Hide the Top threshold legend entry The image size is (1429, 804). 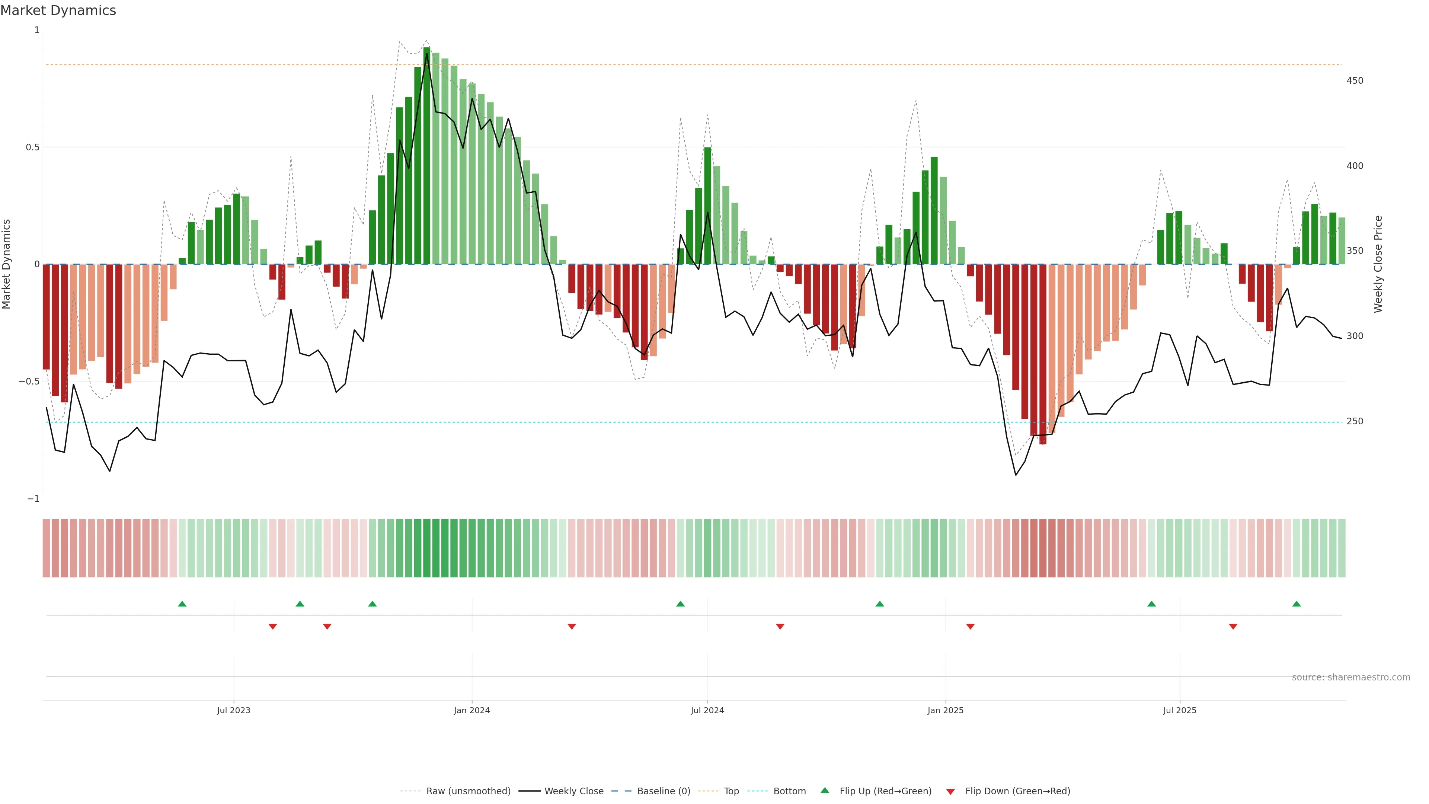point(731,791)
